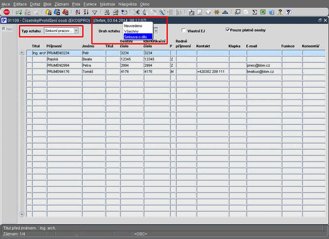Restore the inner window via restore button
Screen dimensions: 329x239
tap(320, 20)
